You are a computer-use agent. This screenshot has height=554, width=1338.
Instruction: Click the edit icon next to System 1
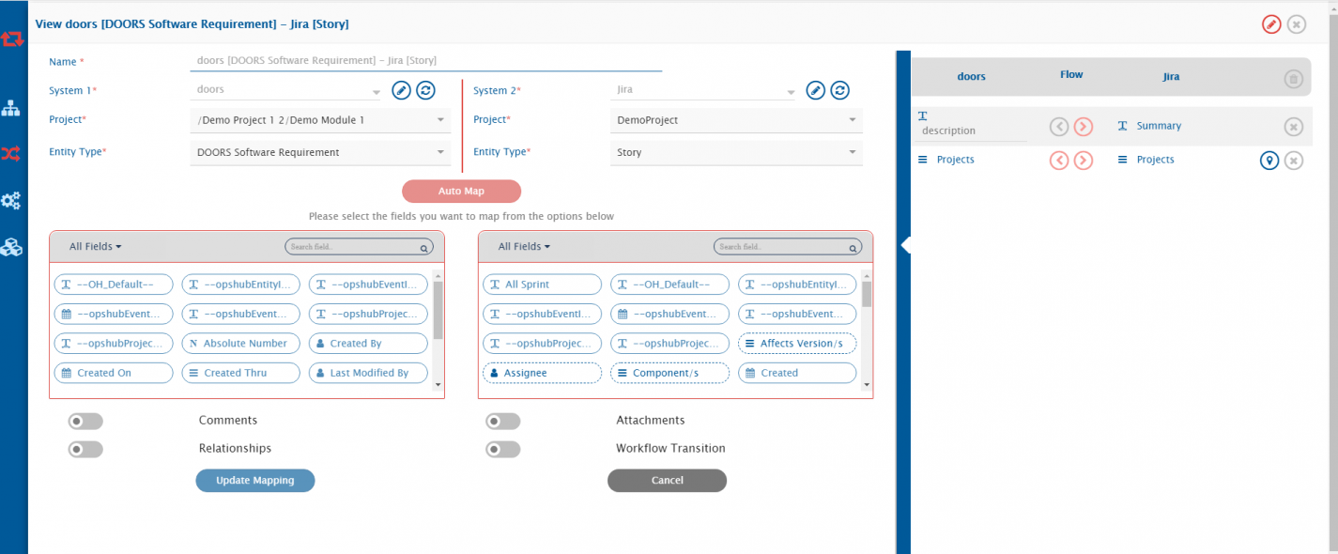(x=401, y=90)
